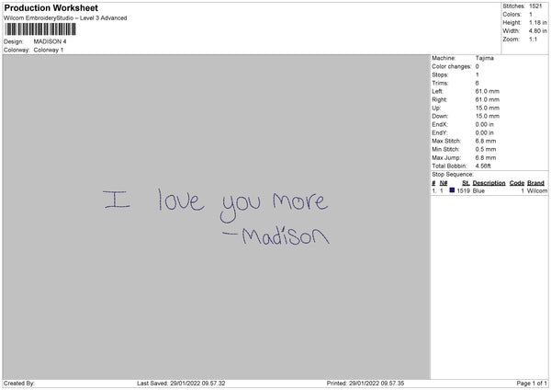
Task: Click the 'Colorway 1' value
Action: tap(49, 50)
